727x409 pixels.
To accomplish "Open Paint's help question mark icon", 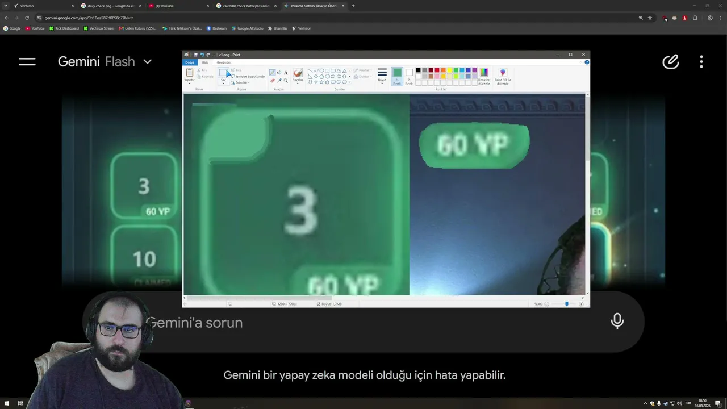I will 587,62.
